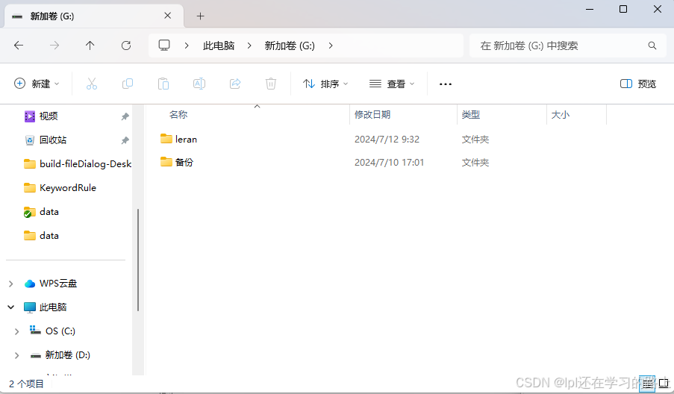Click the leran folder icon

click(x=166, y=138)
